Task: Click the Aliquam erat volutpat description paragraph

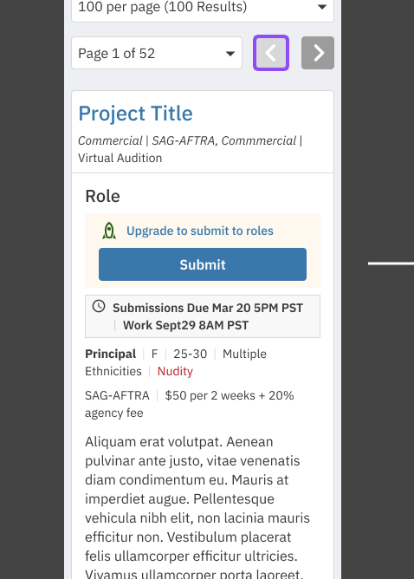Action: tap(197, 508)
